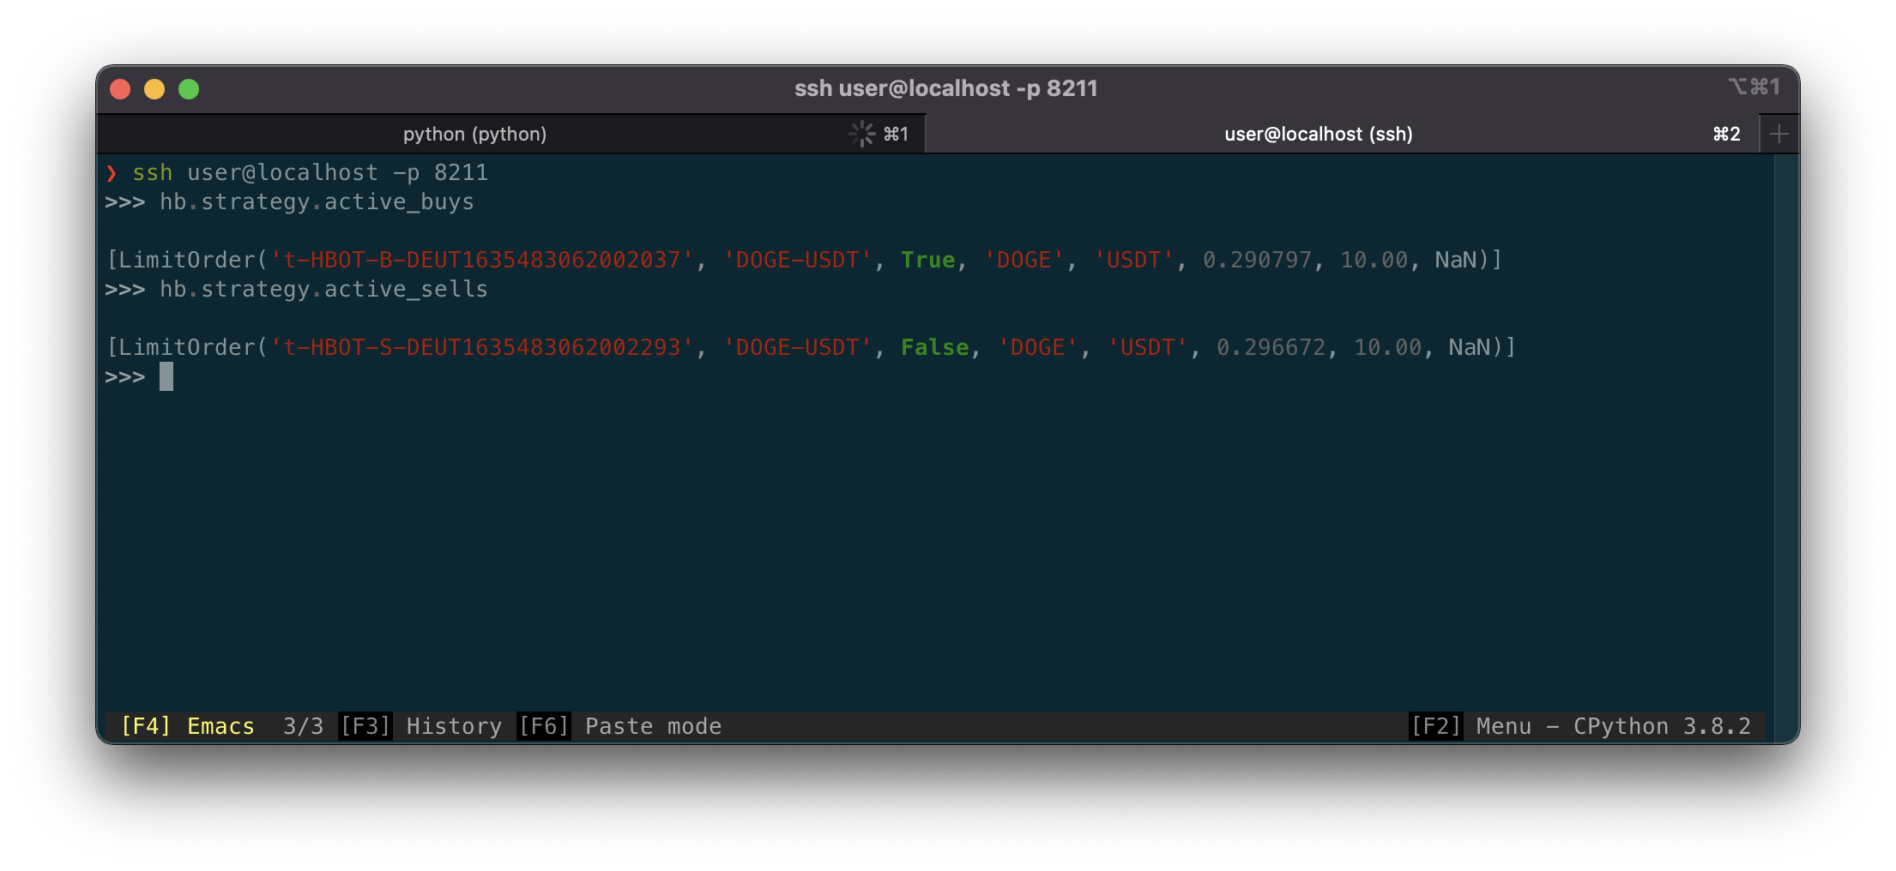Click the green True value in buy order

(927, 261)
